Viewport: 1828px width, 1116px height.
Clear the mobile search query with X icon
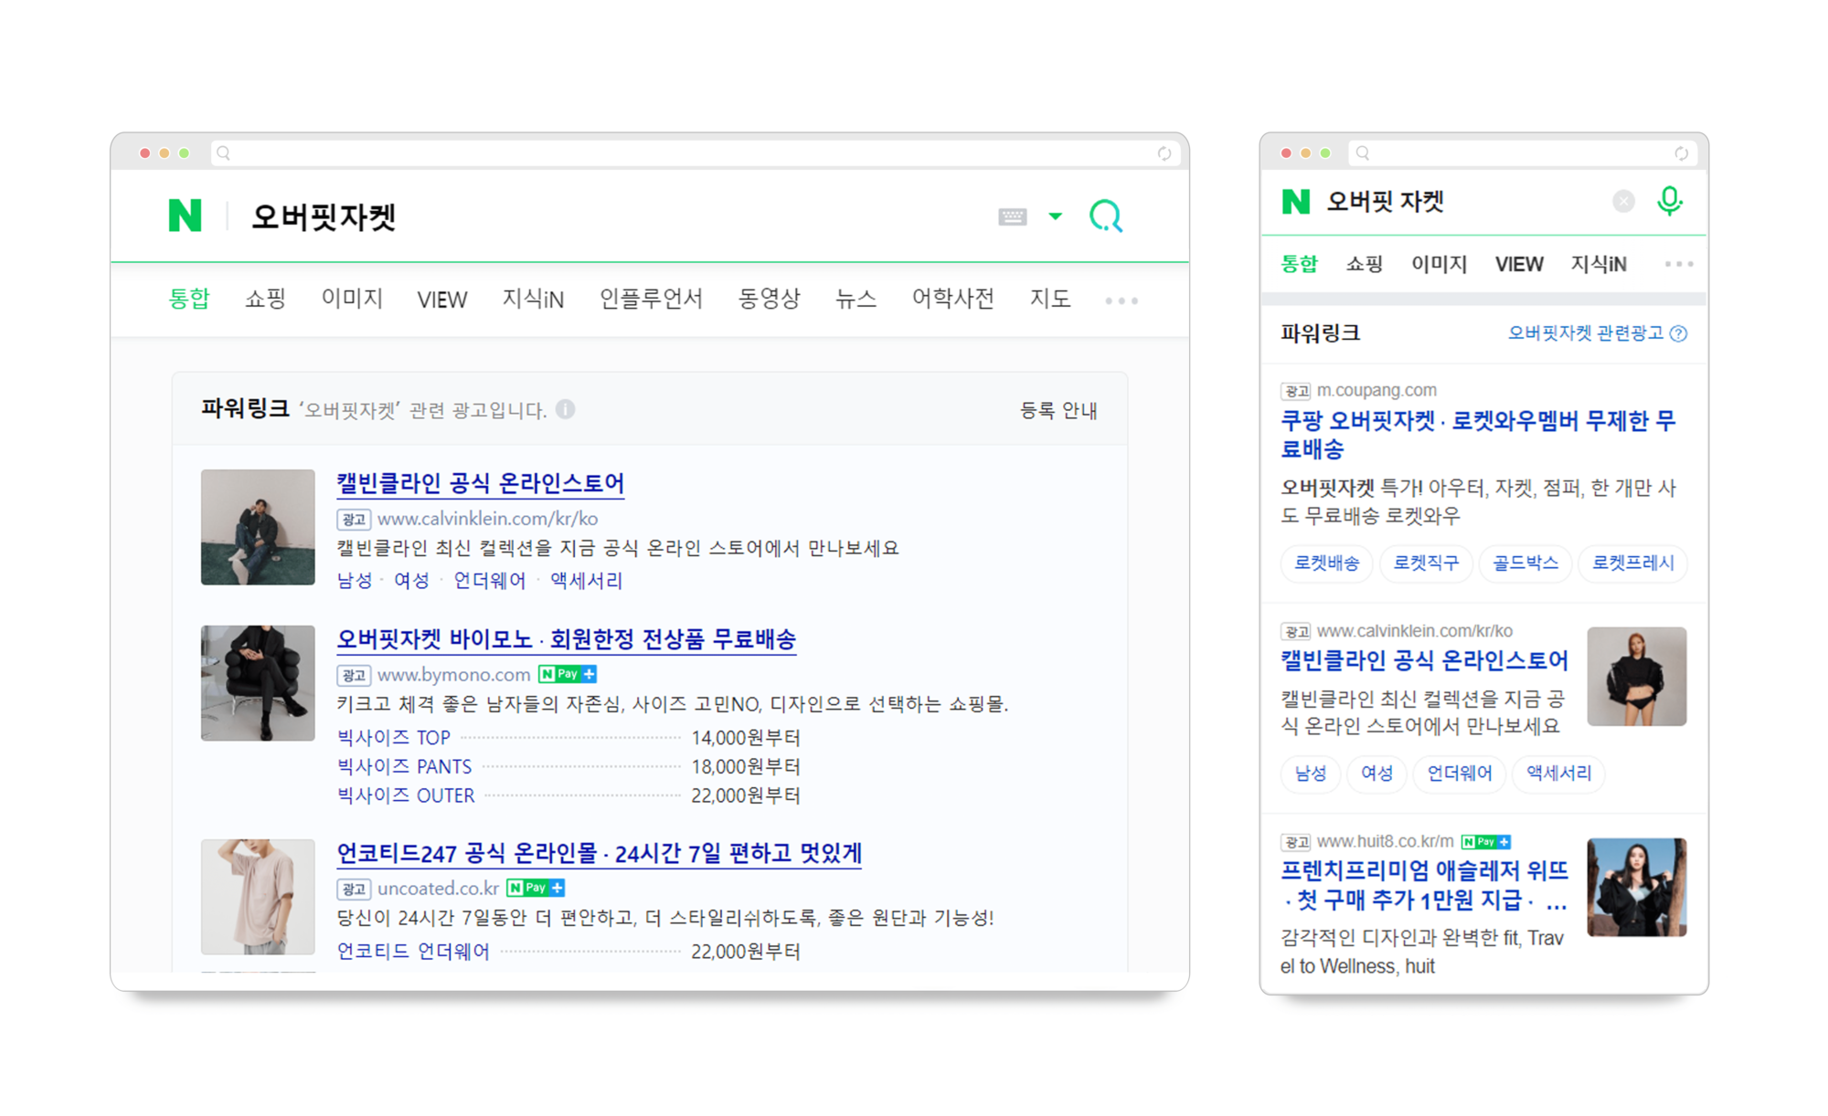pos(1623,201)
